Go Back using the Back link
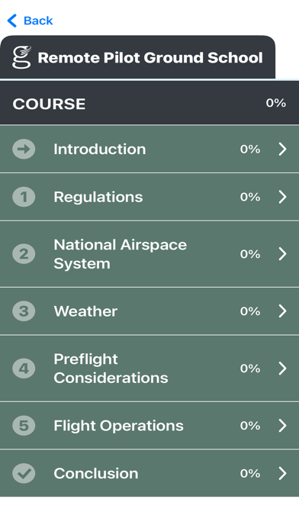 click(x=31, y=21)
